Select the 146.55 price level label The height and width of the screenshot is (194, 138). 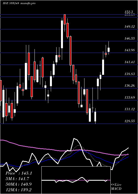(x=130, y=38)
